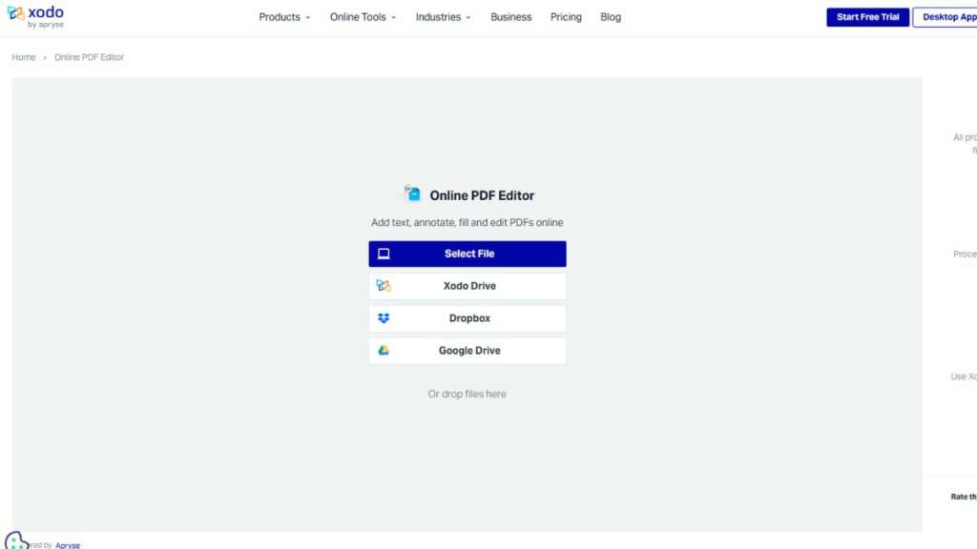Choose file from Google Drive
Image resolution: width=977 pixels, height=549 pixels.
pos(468,351)
